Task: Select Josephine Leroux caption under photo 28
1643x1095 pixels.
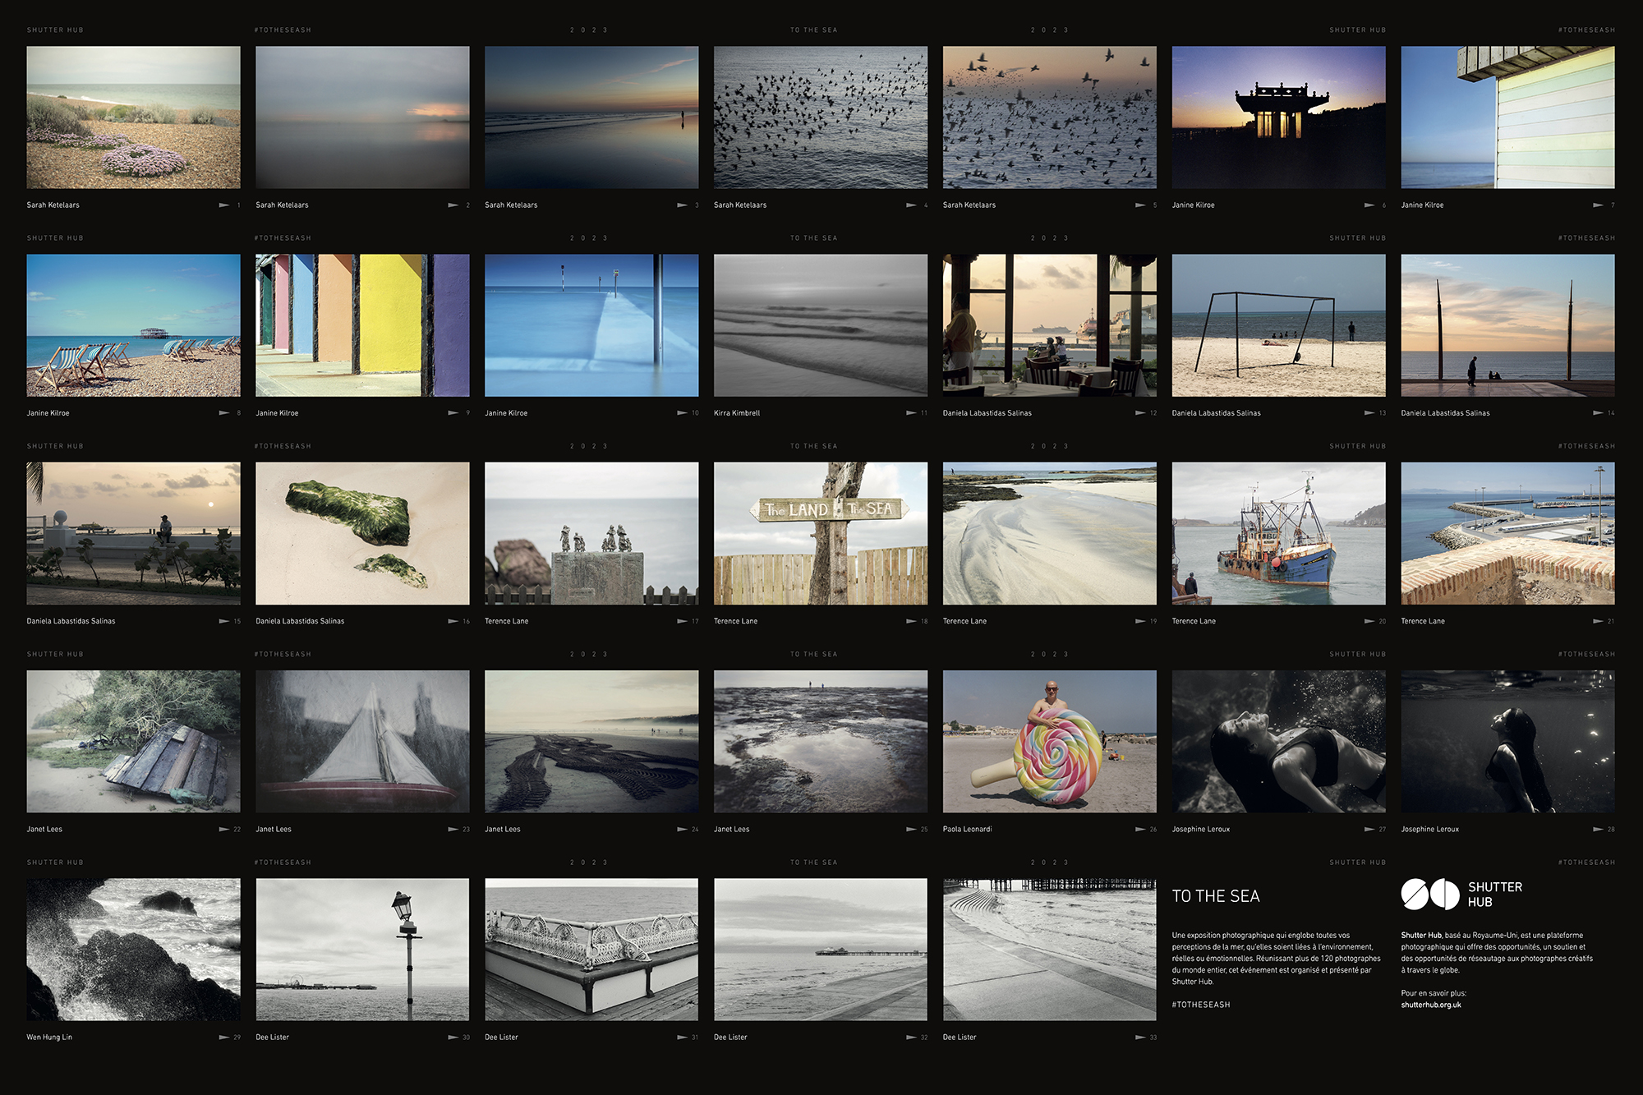Action: [x=1429, y=830]
